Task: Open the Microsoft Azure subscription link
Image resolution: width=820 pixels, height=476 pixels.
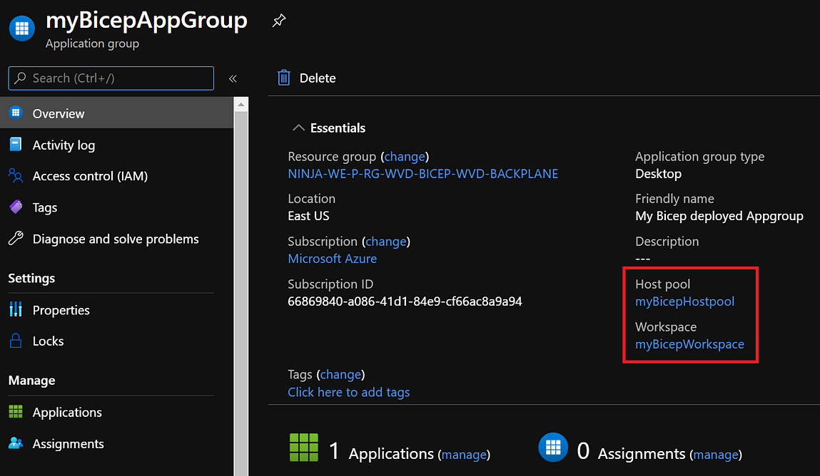Action: point(332,259)
